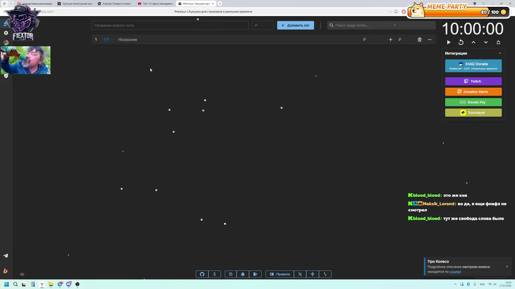Open Windows taskbar search
515x289 pixels.
point(15,284)
